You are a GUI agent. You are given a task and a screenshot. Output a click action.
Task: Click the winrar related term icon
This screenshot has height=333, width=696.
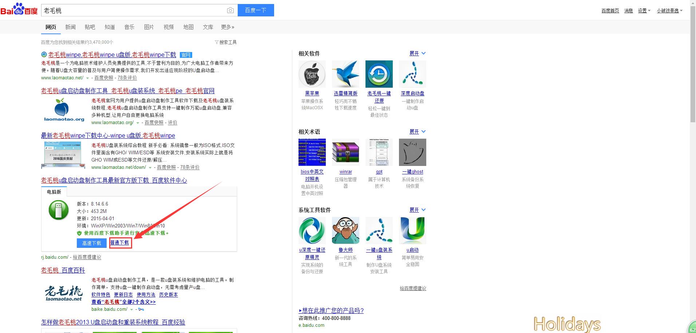pos(345,152)
